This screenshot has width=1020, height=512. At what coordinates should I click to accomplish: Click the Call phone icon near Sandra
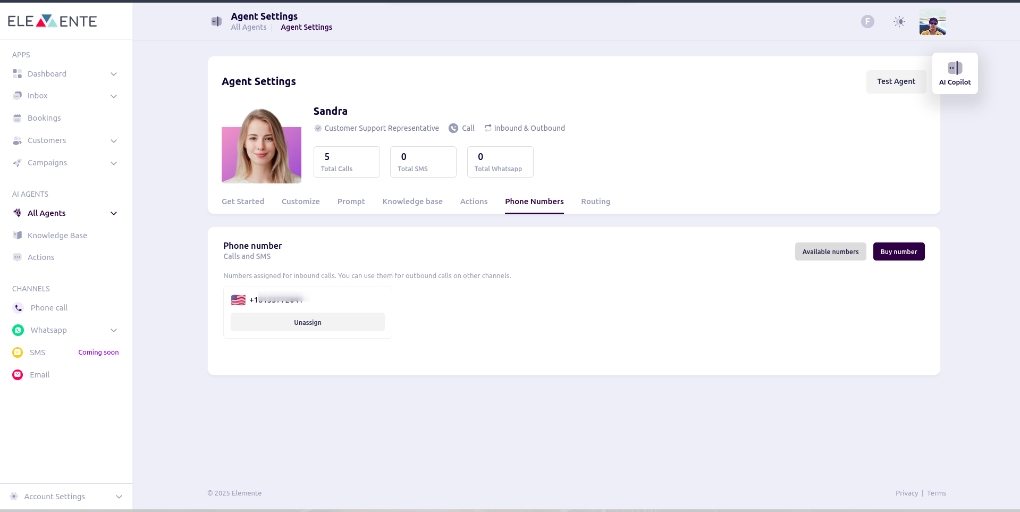pyautogui.click(x=453, y=128)
